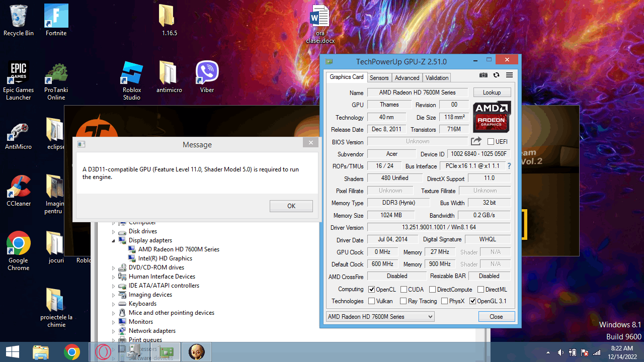Toggle the PhysX checkbox
Image resolution: width=644 pixels, height=362 pixels.
click(x=444, y=301)
